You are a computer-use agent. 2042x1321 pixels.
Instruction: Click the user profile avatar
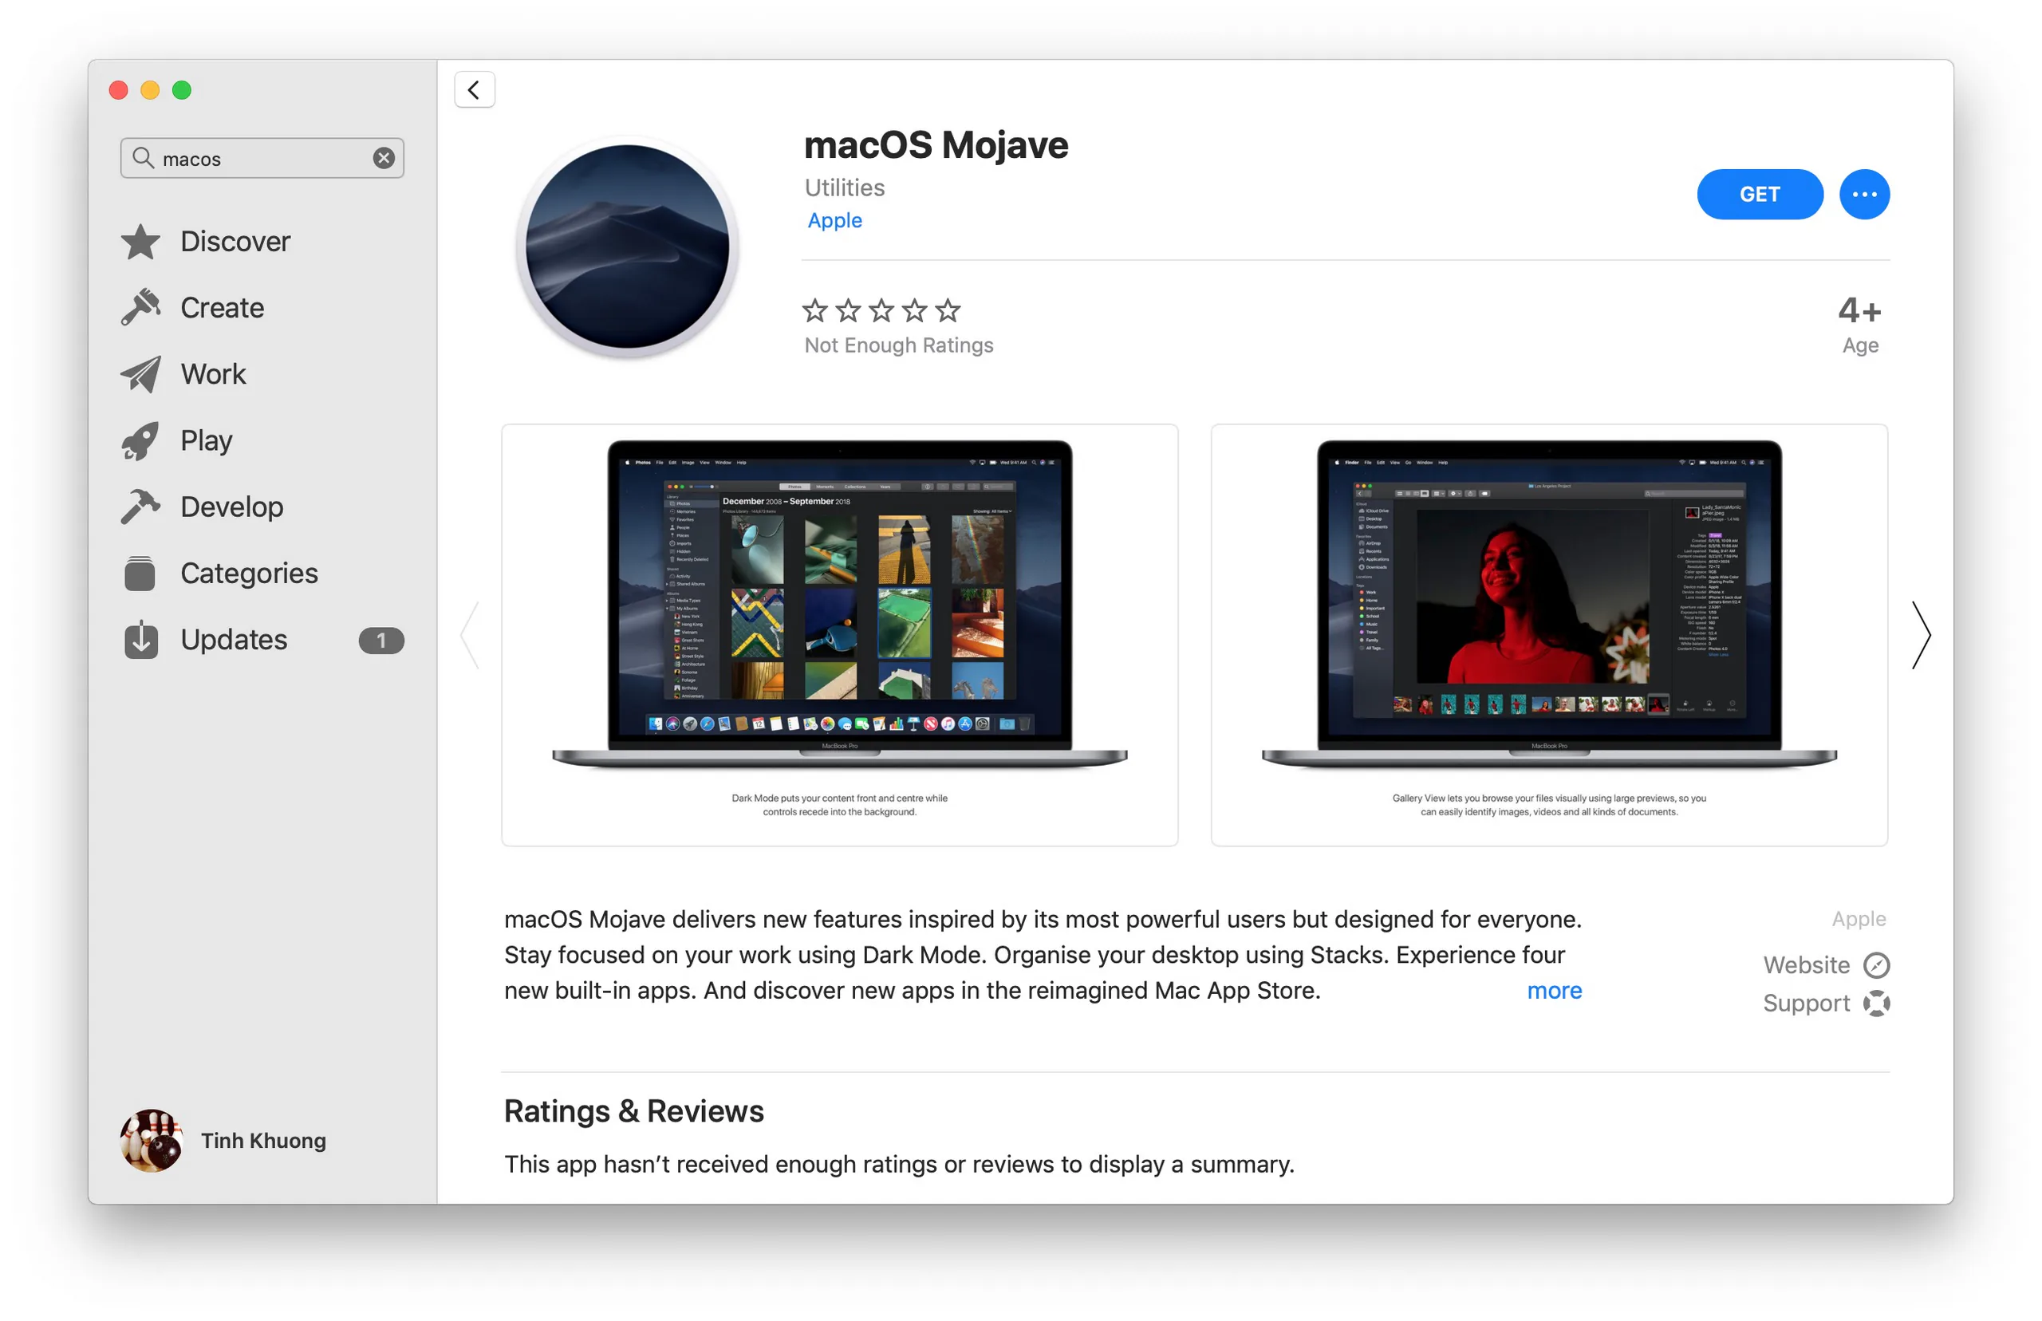tap(151, 1140)
